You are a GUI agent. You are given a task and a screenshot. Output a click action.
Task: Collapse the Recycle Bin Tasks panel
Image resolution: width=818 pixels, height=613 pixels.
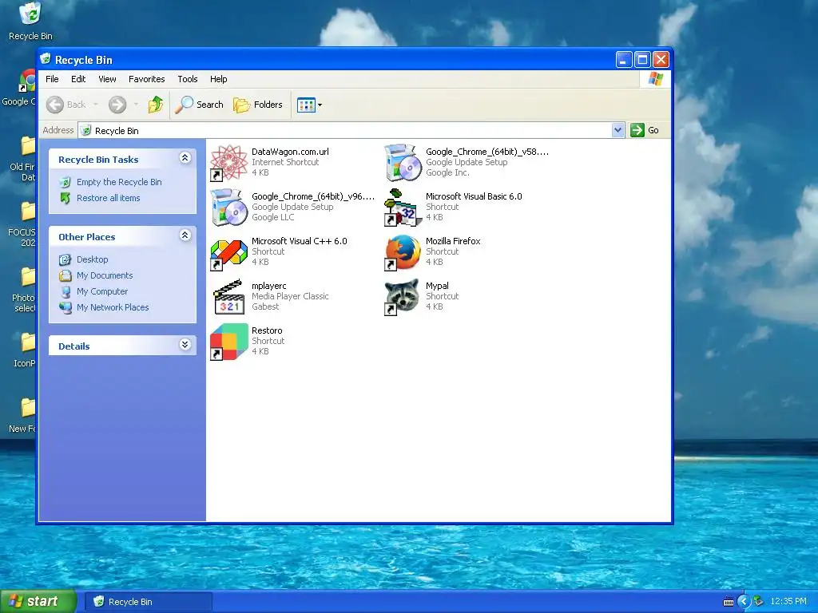click(x=185, y=158)
